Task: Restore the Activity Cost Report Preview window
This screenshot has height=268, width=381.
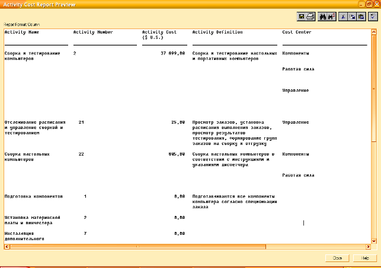Action: pos(369,4)
